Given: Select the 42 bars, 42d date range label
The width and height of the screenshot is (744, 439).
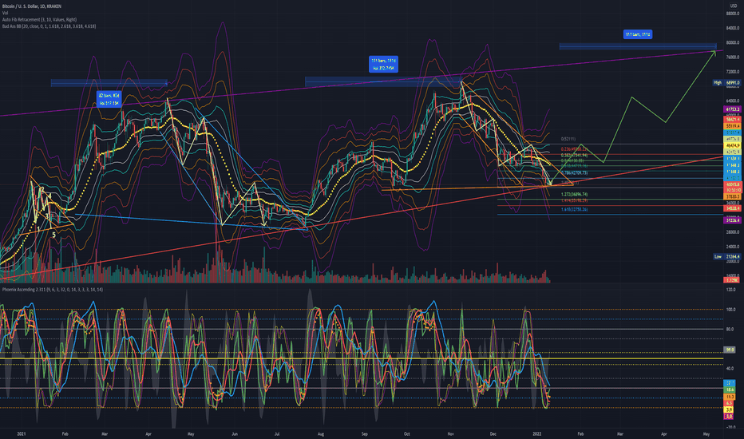Looking at the screenshot, I should coord(109,99).
